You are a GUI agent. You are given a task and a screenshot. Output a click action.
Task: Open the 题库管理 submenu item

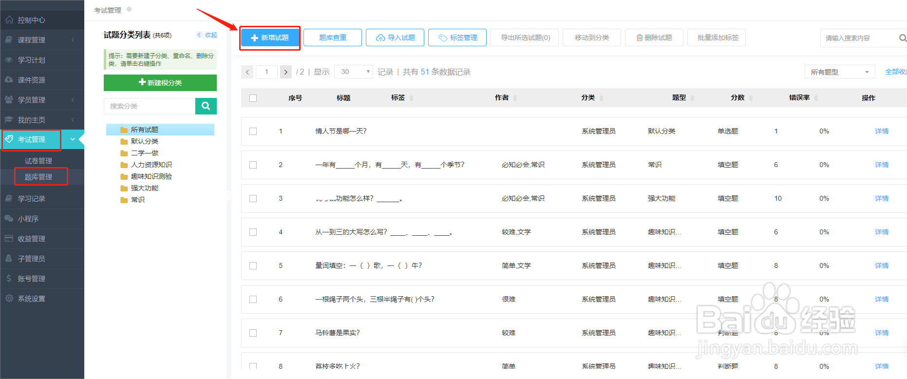tap(38, 177)
